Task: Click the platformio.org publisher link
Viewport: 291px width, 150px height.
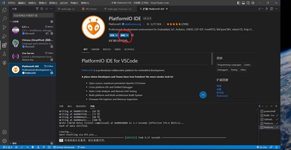Action: (133, 24)
